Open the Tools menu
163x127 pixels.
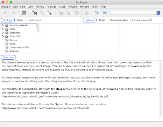[x=95, y=7]
